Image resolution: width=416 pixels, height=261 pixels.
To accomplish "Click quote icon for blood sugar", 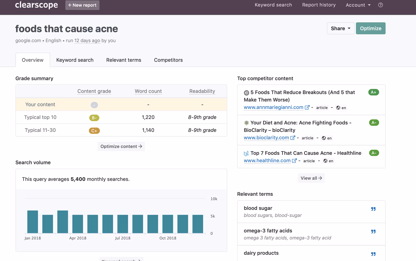I will (373, 209).
